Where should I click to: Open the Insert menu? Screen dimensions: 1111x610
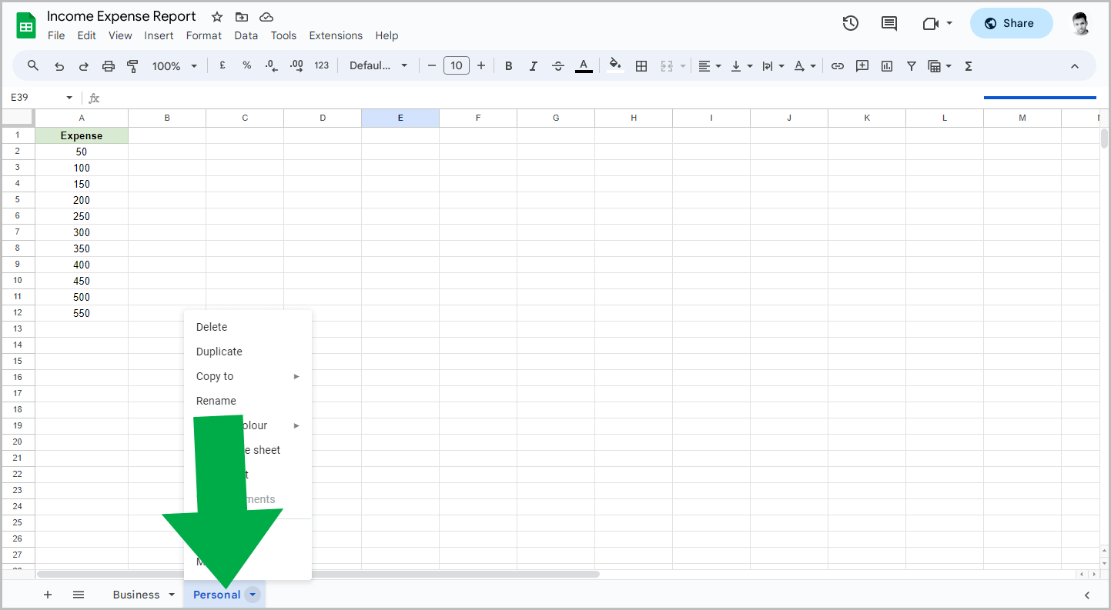(159, 35)
